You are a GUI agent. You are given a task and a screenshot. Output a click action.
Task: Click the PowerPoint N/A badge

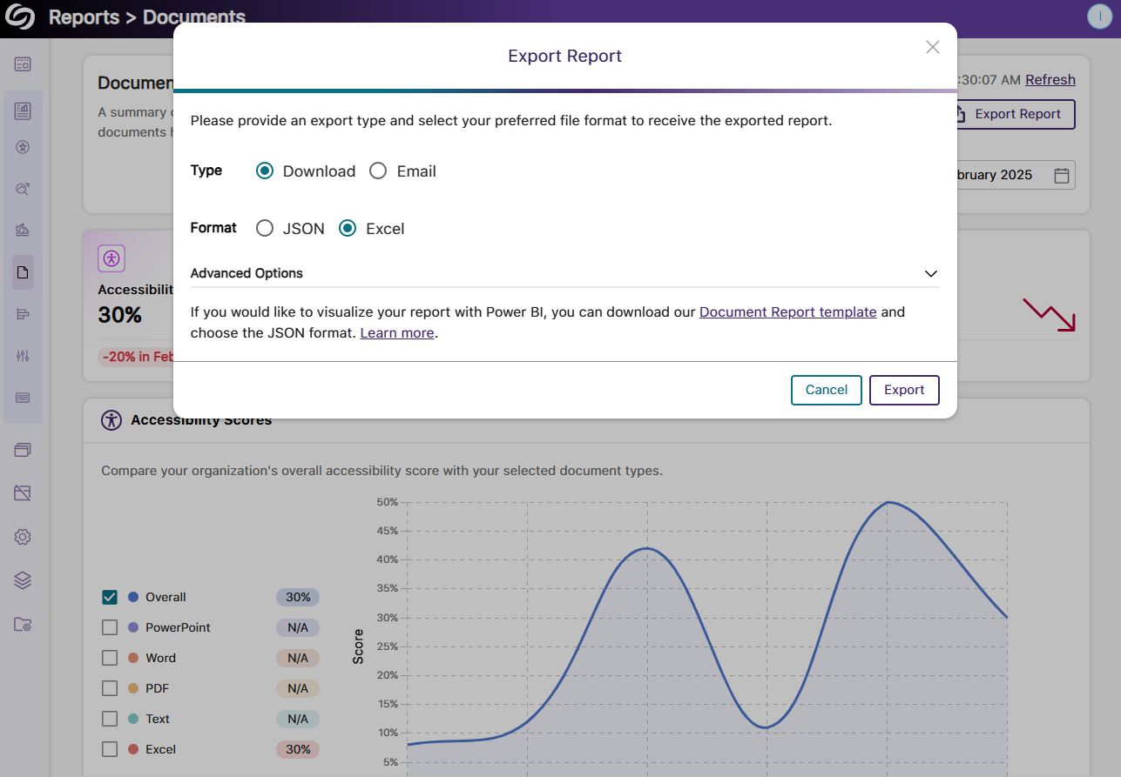tap(298, 627)
